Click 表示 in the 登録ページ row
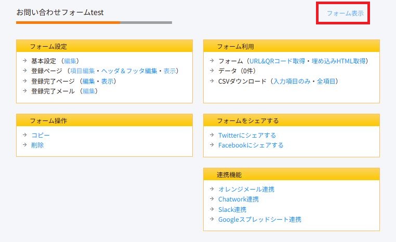 (170, 71)
